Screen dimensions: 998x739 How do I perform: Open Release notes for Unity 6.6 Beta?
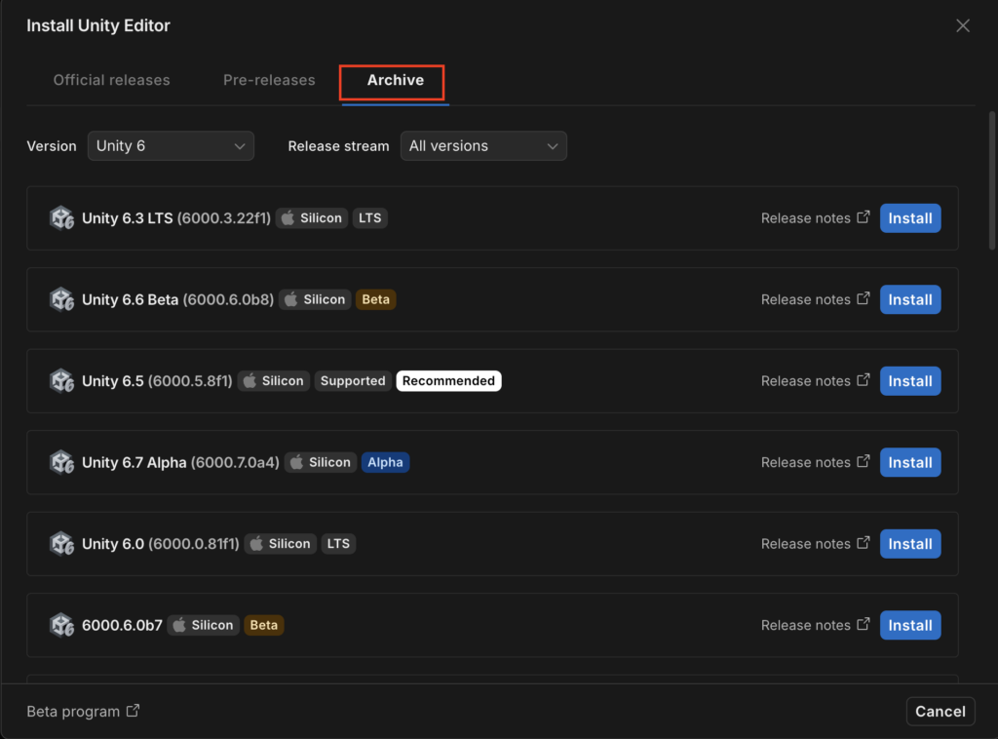tap(816, 299)
